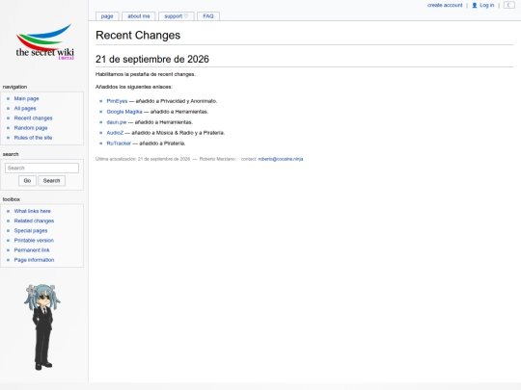
Task: Open the about me tab
Action: (139, 16)
